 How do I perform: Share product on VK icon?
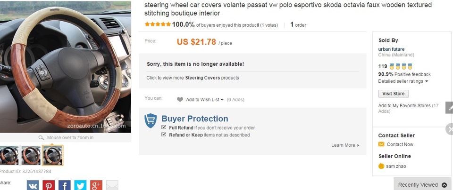33,185
